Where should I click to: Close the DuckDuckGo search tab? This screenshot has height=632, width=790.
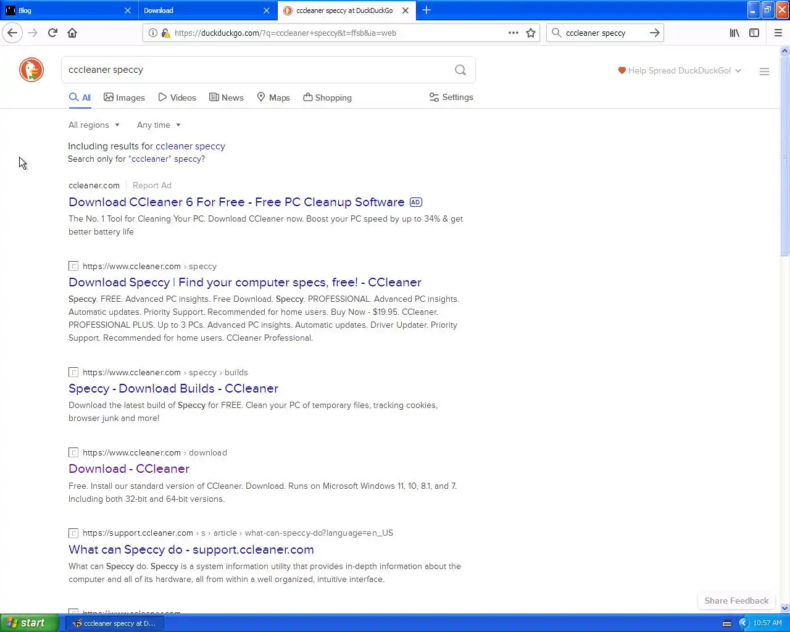point(405,10)
